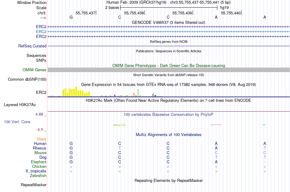Click the hg19 label beside the scale bar
Viewport: 290px width, 192px height.
point(224,8)
